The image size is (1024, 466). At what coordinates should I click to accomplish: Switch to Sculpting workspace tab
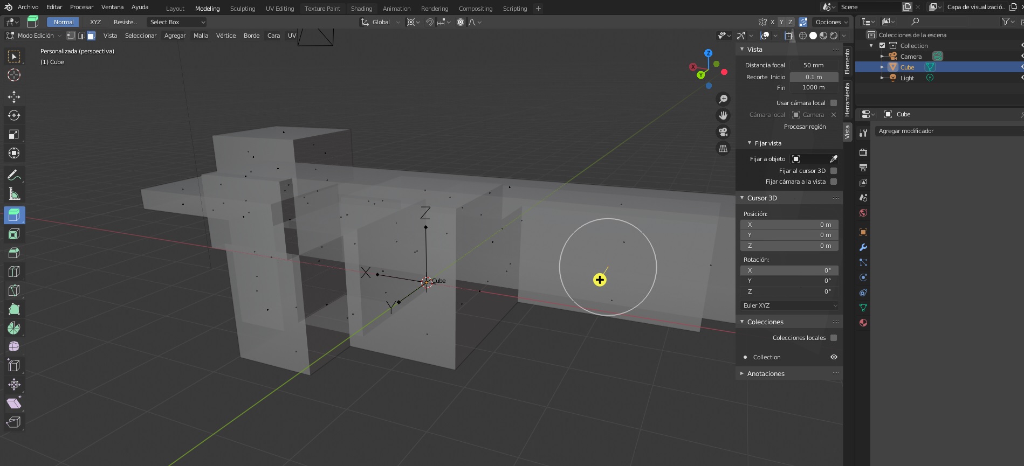point(243,9)
